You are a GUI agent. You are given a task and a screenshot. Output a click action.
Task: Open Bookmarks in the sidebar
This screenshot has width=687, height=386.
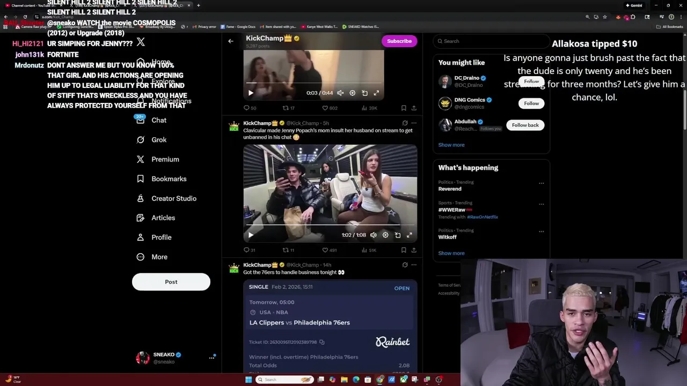(162, 179)
